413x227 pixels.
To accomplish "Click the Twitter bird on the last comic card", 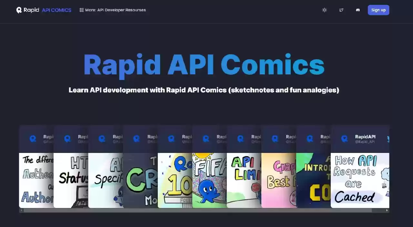I will [x=388, y=139].
